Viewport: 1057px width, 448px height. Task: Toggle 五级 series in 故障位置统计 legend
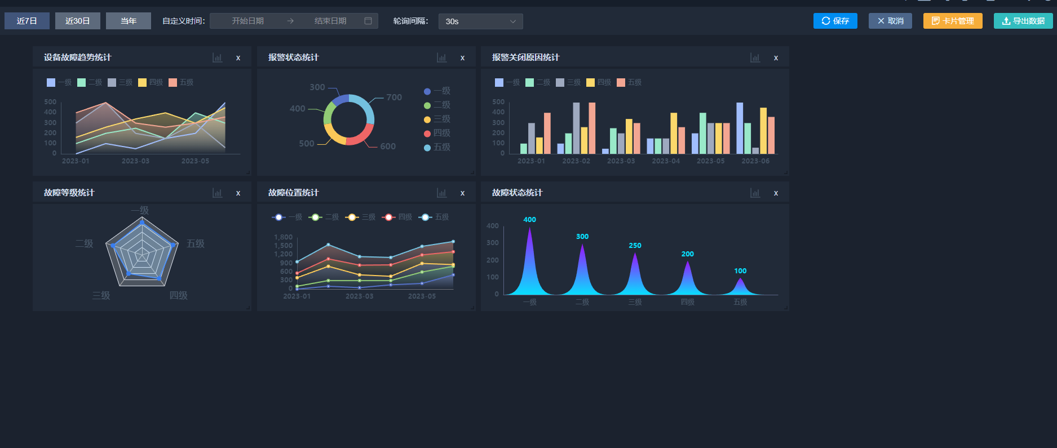pyautogui.click(x=434, y=217)
